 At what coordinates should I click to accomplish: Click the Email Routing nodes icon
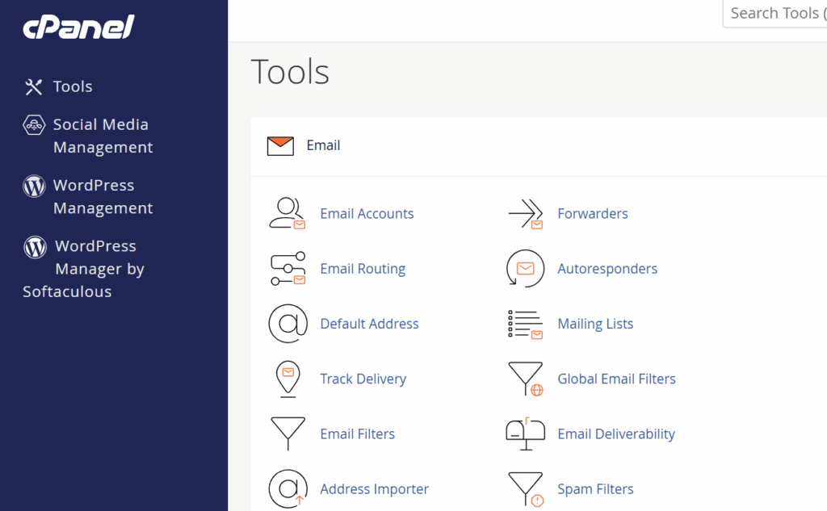point(288,269)
